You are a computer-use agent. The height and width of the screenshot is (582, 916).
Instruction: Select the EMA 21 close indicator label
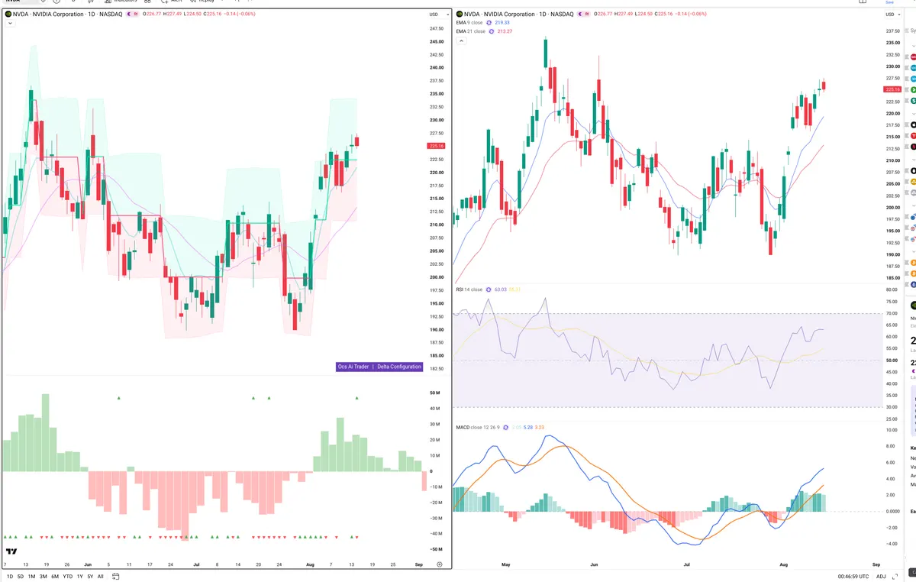click(470, 31)
